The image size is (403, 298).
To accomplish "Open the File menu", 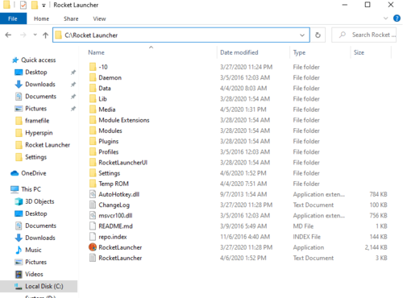I will 13,19.
